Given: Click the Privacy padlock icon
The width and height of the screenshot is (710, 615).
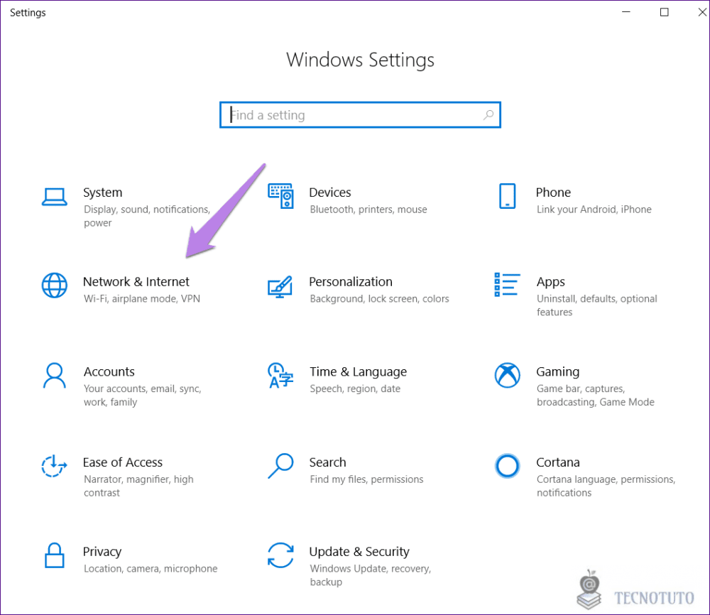Looking at the screenshot, I should pos(55,555).
